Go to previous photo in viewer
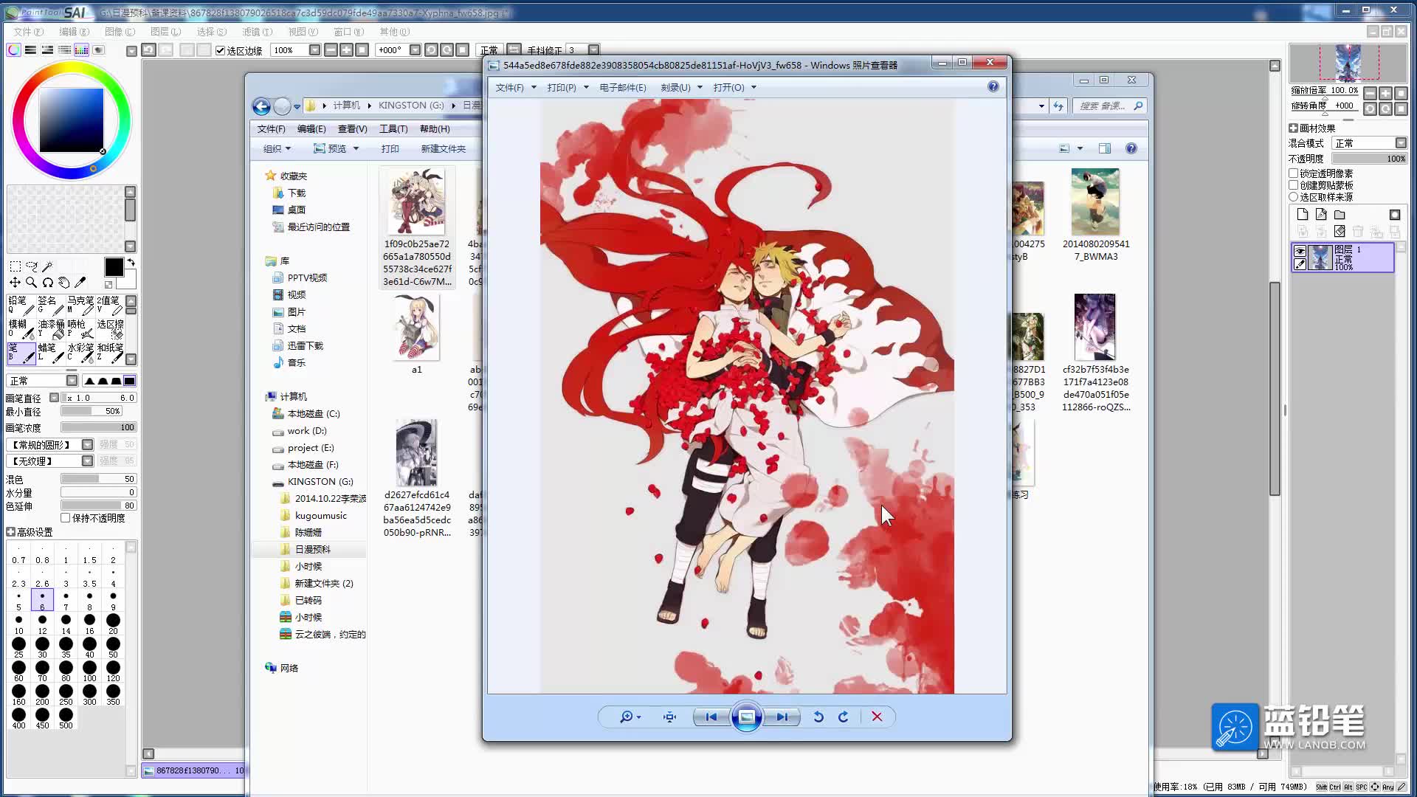Viewport: 1417px width, 797px height. pyautogui.click(x=711, y=717)
